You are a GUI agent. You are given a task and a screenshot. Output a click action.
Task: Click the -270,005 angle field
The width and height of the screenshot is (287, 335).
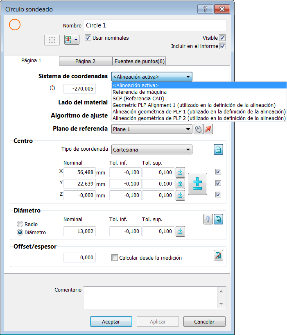pyautogui.click(x=79, y=88)
